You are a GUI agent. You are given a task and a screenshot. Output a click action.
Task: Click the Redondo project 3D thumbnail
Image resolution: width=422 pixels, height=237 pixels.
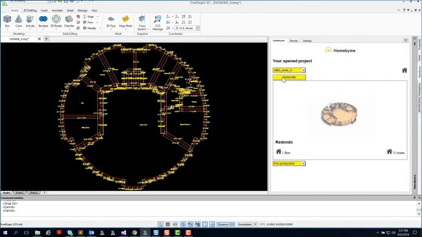[x=339, y=113]
